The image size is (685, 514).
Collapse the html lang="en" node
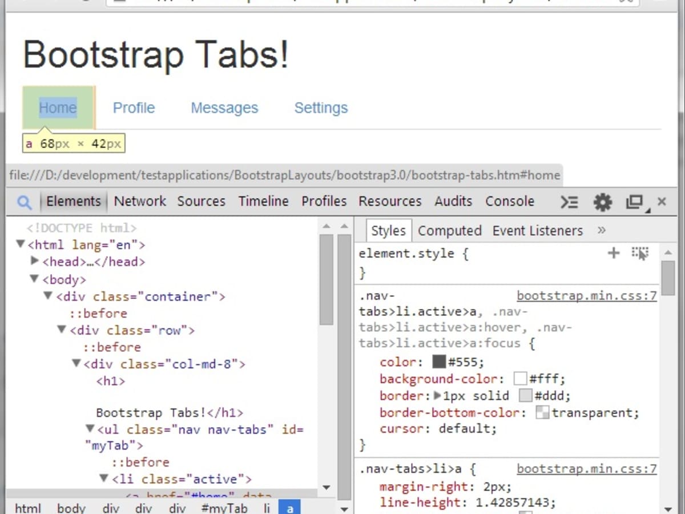pyautogui.click(x=21, y=244)
